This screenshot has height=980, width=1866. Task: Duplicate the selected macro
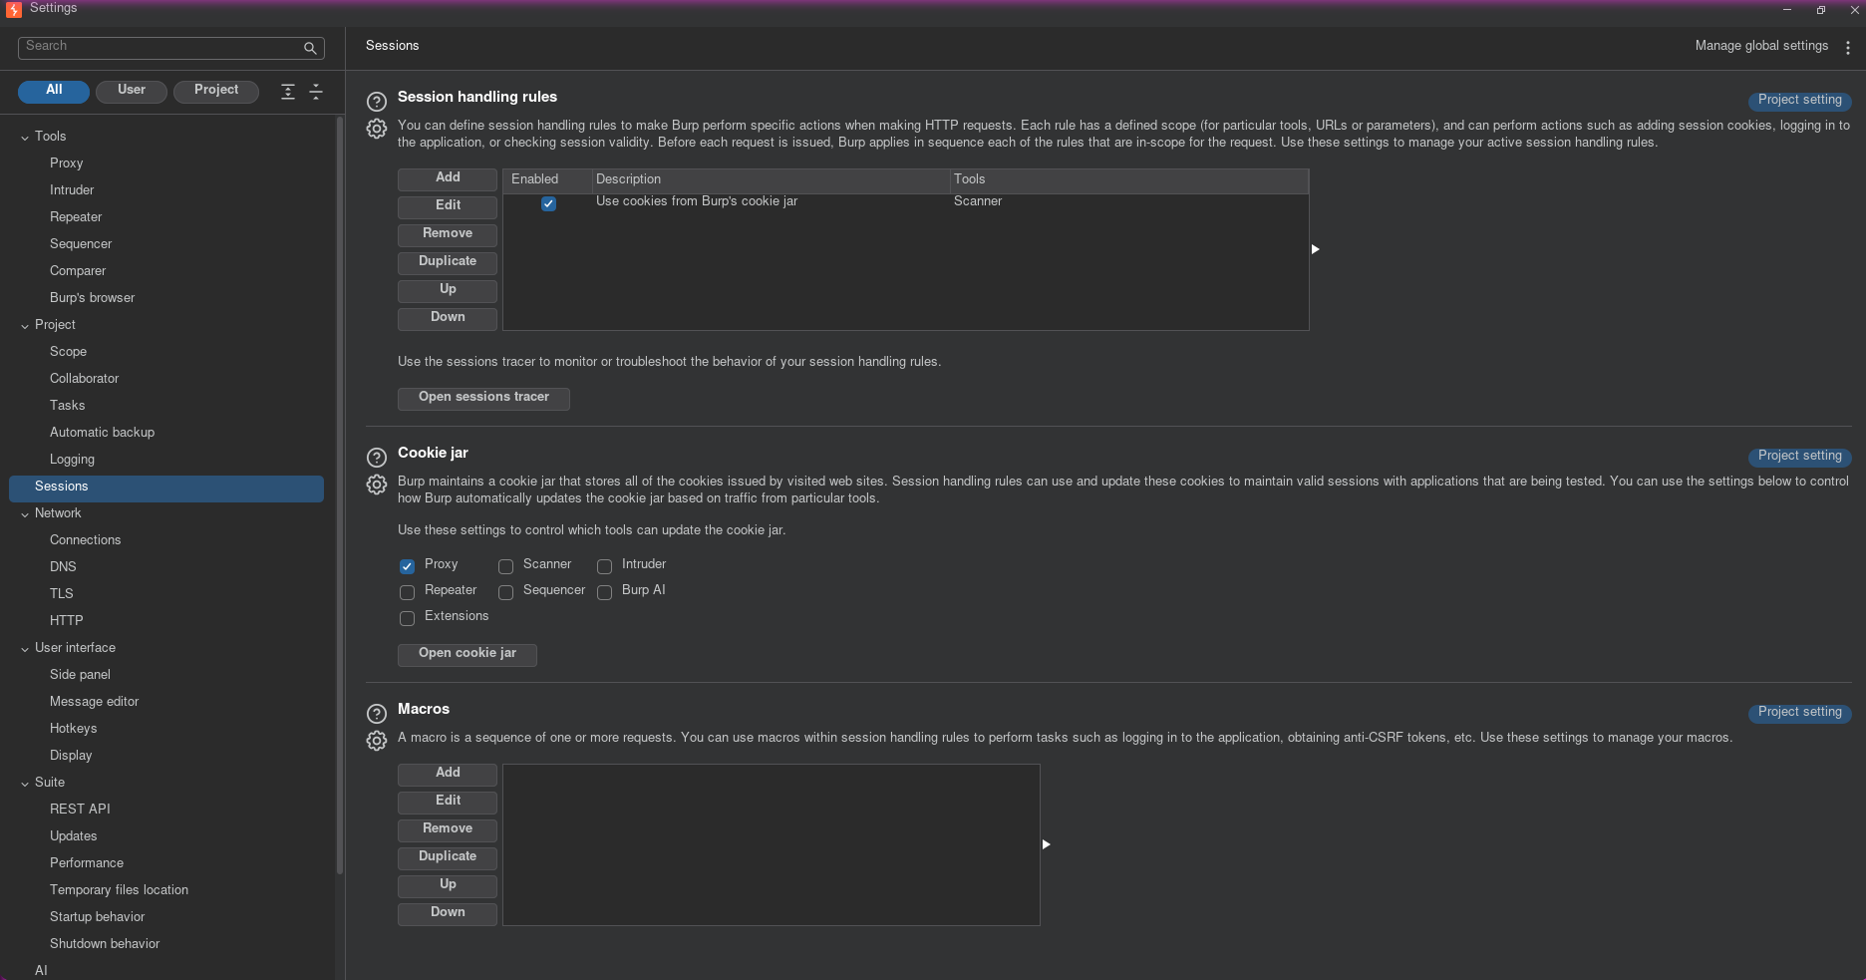(x=448, y=857)
